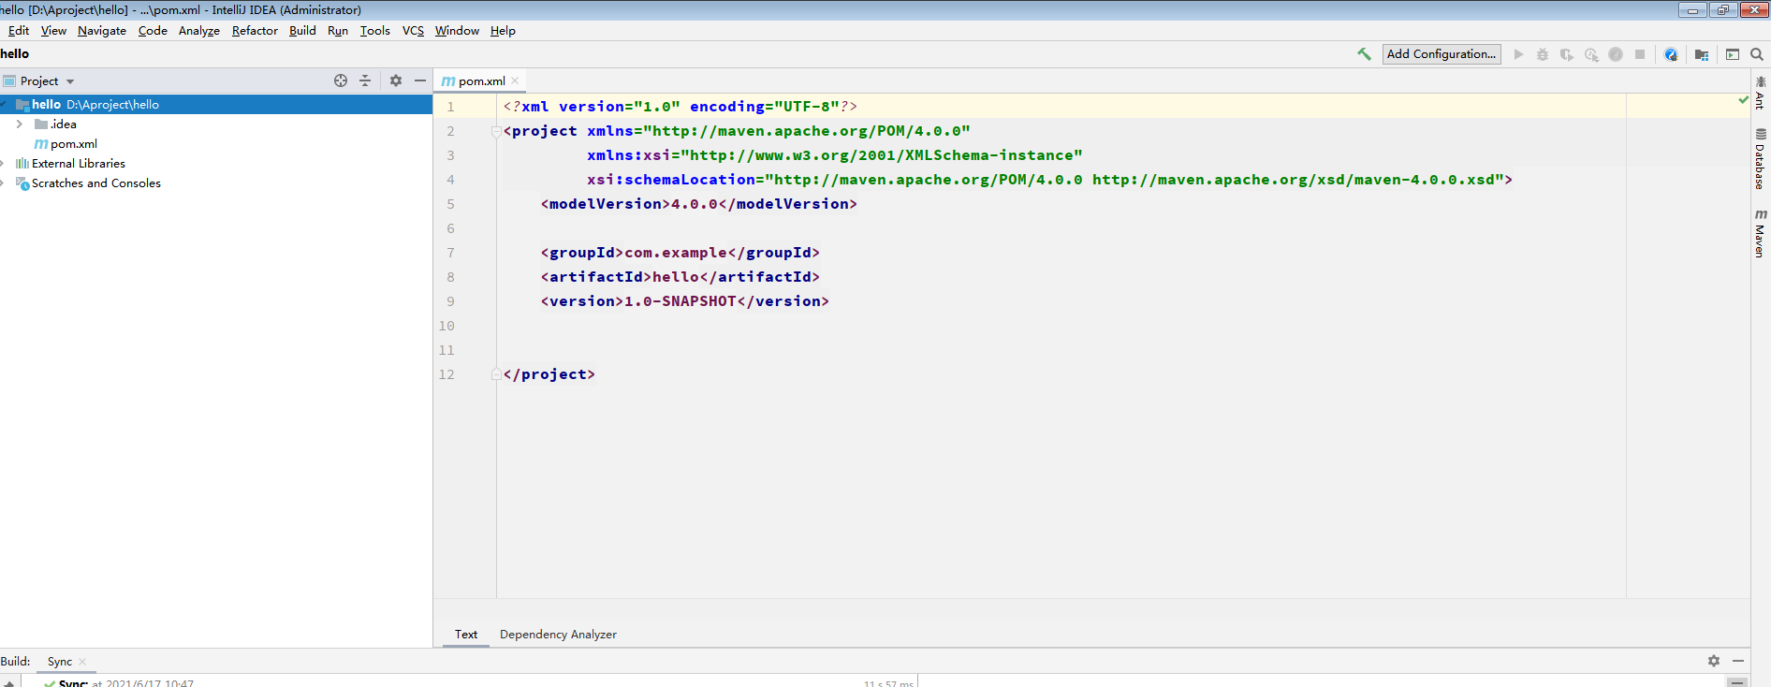
Task: Click the groupId com.example text
Action: coord(676,253)
